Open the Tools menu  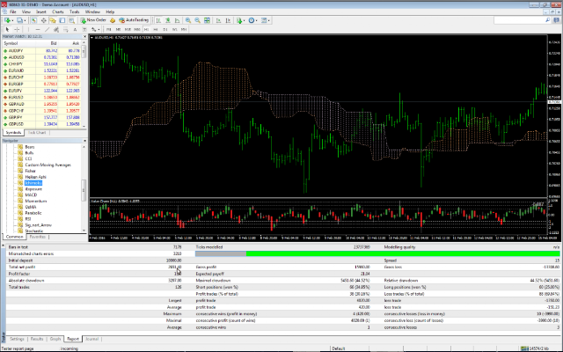click(74, 11)
